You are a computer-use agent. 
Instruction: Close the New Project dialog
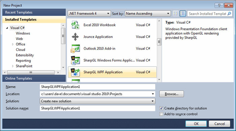pos(229,5)
